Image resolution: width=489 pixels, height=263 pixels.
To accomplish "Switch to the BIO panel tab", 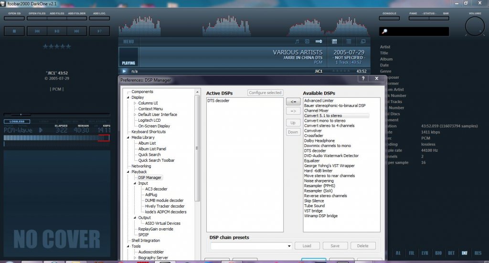I will coord(438,253).
